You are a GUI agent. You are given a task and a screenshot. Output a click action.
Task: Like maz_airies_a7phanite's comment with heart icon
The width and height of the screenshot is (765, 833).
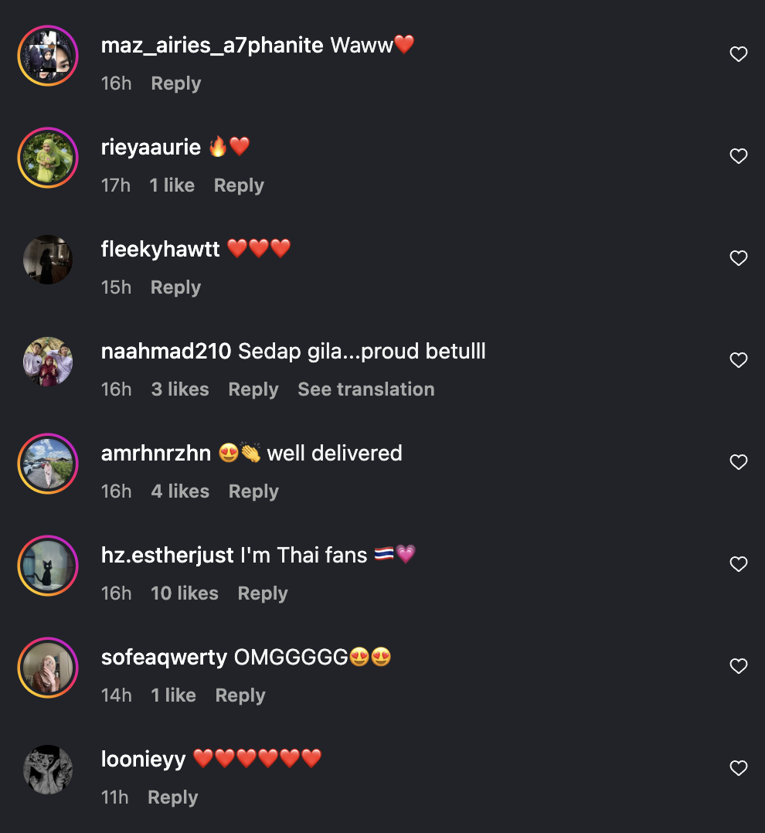[739, 53]
